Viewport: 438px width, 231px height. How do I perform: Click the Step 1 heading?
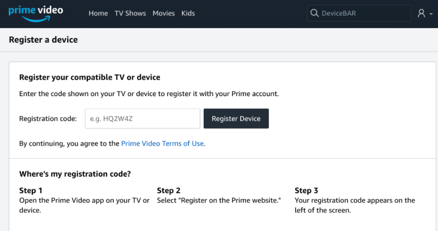tap(31, 191)
